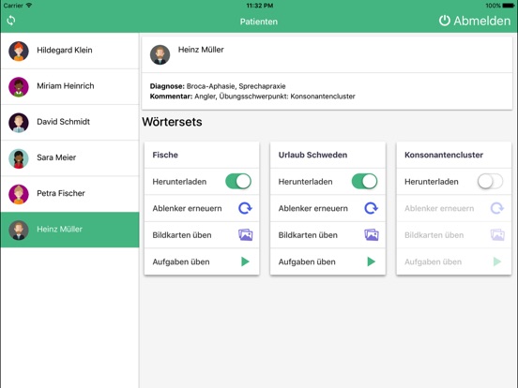This screenshot has width=518, height=388.
Task: Click refresh icon for Urlaub Schweden Ablenker
Action: pos(372,208)
